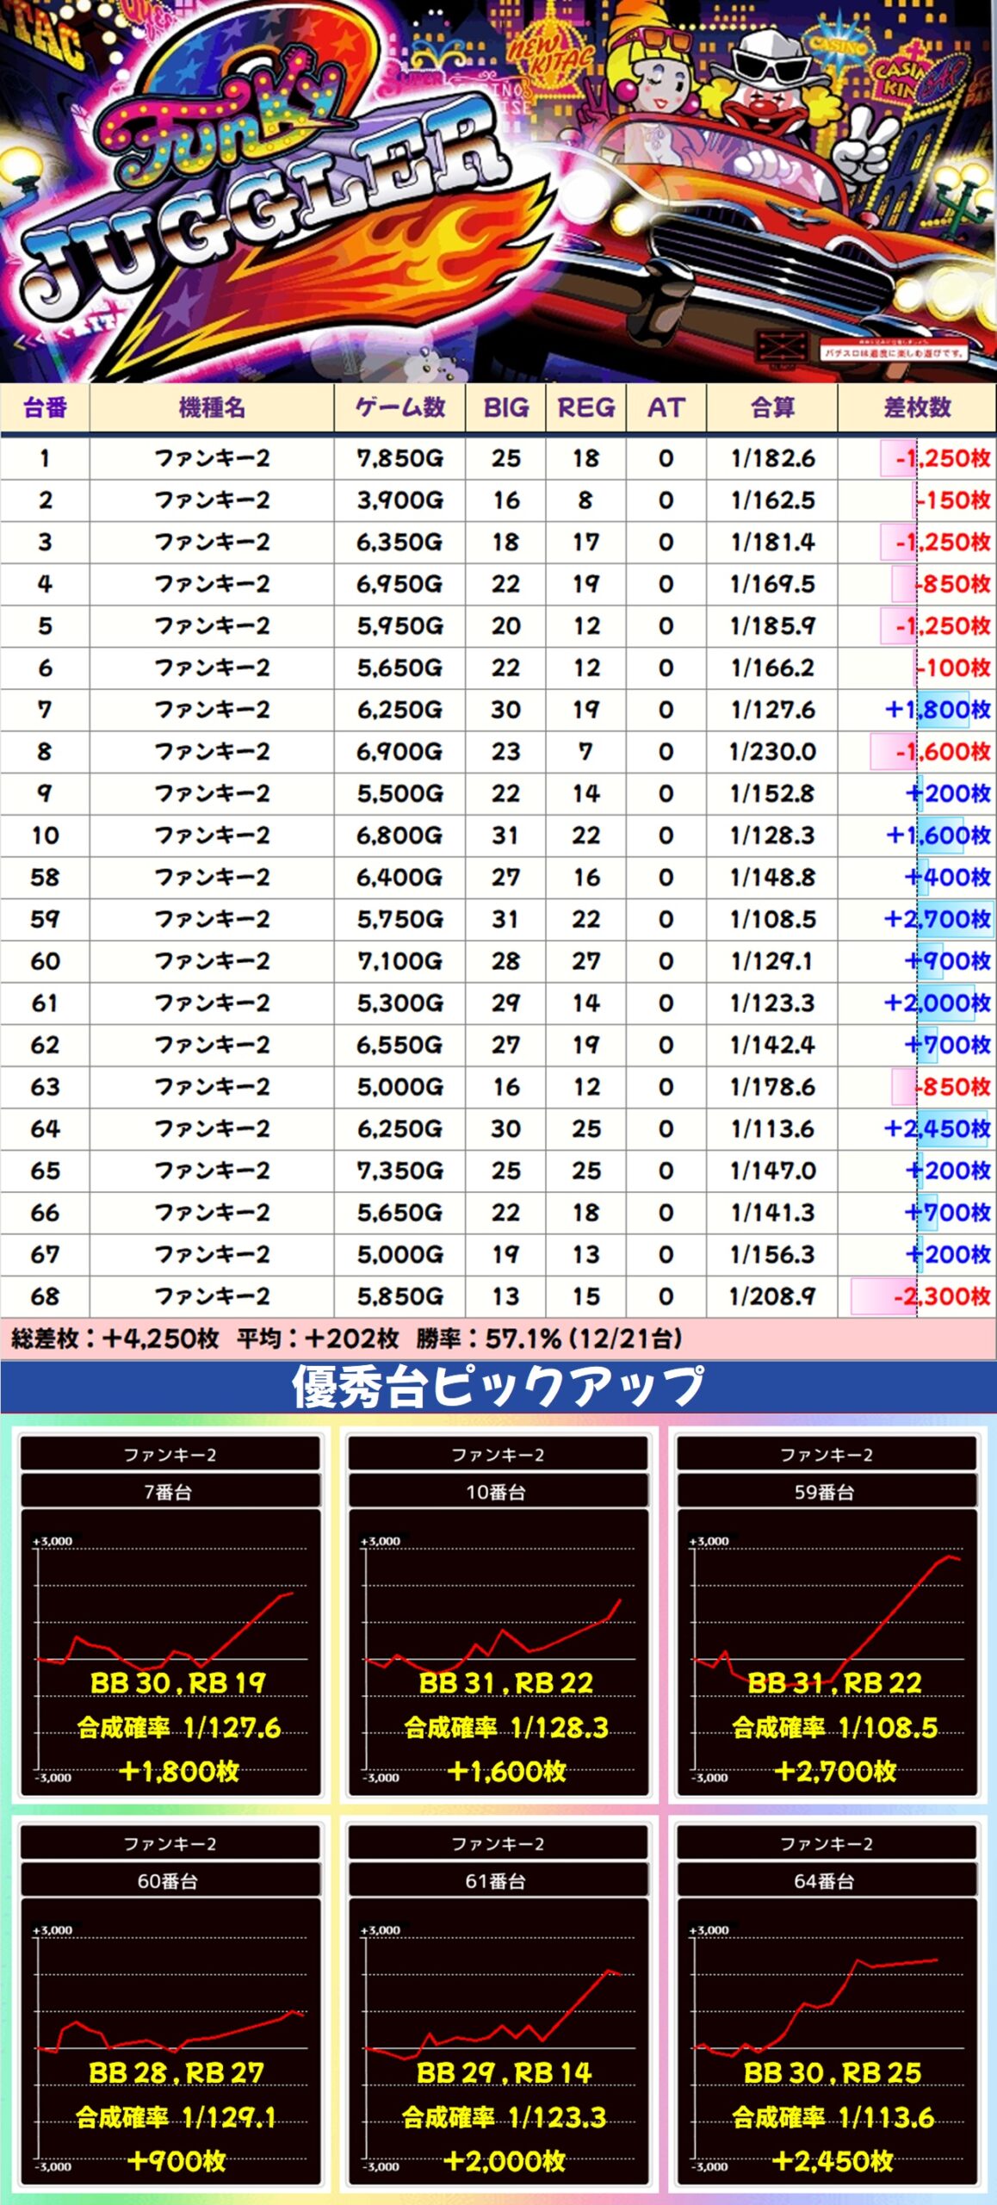Screen dimensions: 997x2205
Task: Open the 7番台 slump graph
Action: pyautogui.click(x=170, y=1652)
